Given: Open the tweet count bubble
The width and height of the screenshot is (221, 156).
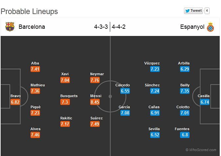Looking at the screenshot, I should [x=207, y=11].
